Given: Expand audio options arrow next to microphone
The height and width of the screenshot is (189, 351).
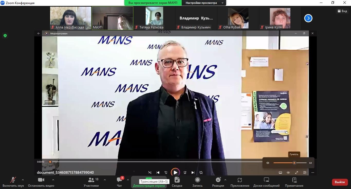Looking at the screenshot, I should coord(23,180).
